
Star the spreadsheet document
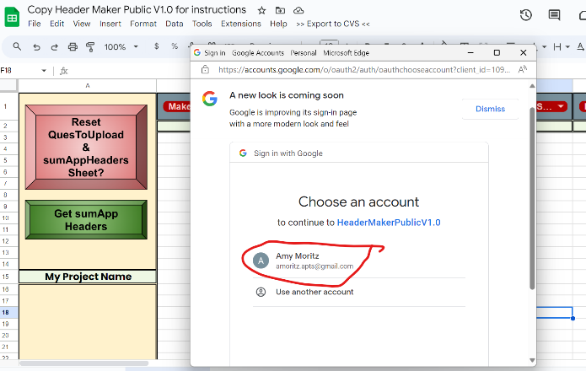coord(261,10)
